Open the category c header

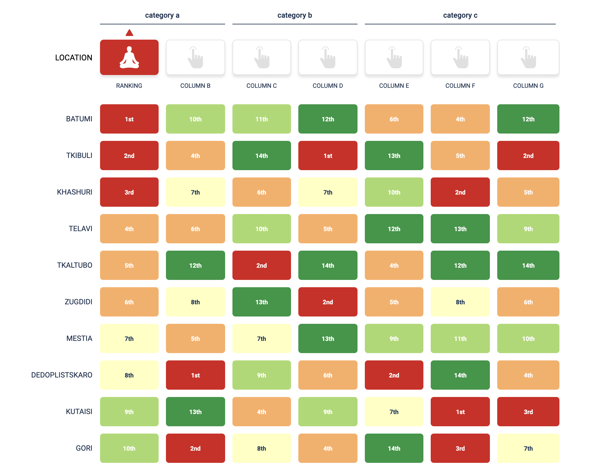[x=460, y=15]
